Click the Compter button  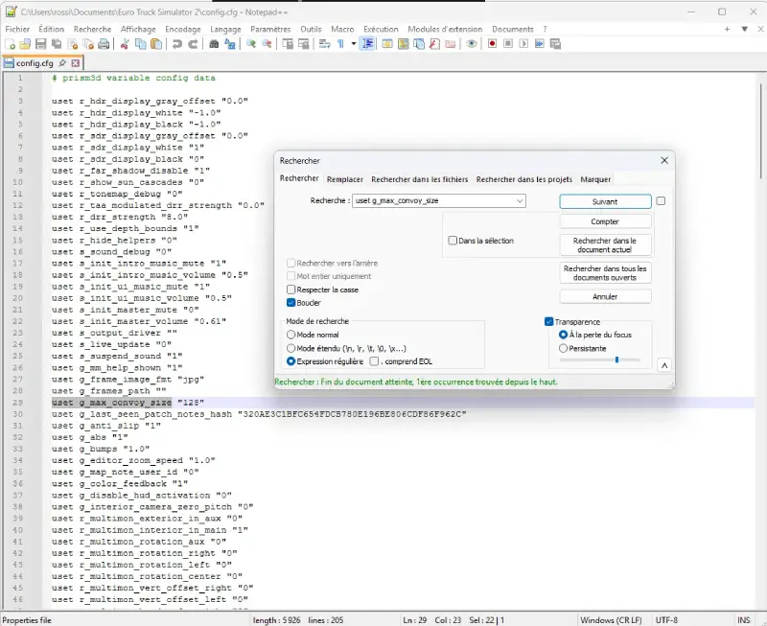(x=605, y=221)
